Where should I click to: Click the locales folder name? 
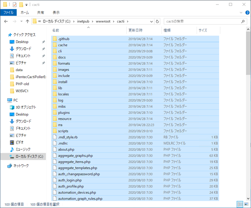point(64,94)
